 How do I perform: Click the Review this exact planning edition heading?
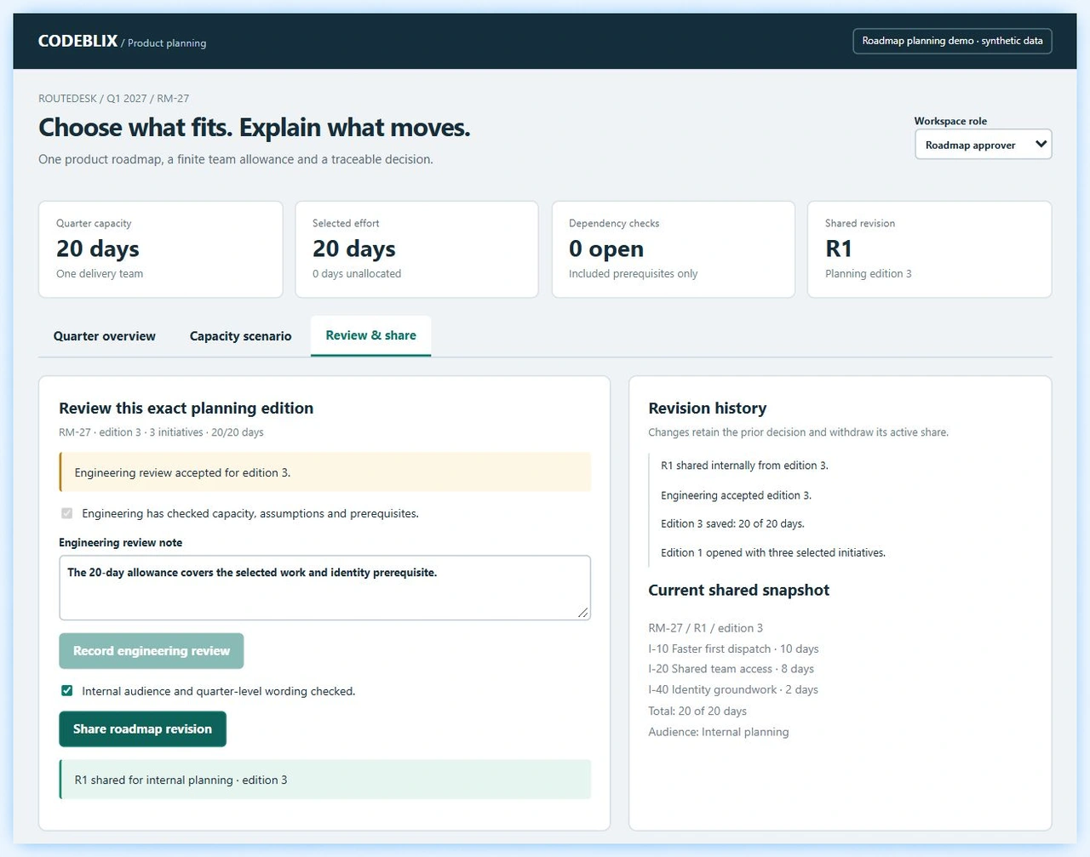coord(186,409)
